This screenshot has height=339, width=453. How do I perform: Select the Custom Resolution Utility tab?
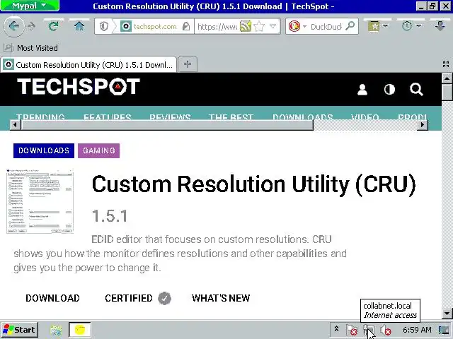(x=88, y=64)
